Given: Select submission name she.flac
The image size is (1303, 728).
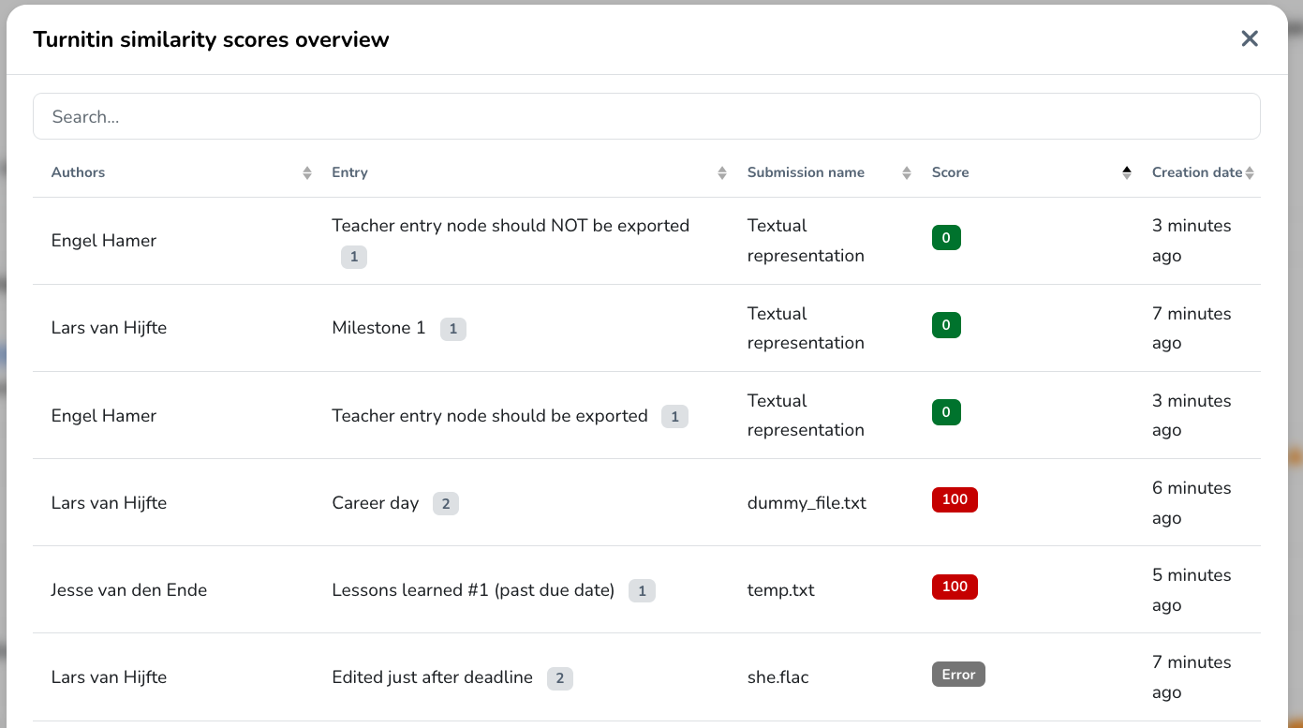Looking at the screenshot, I should point(778,677).
